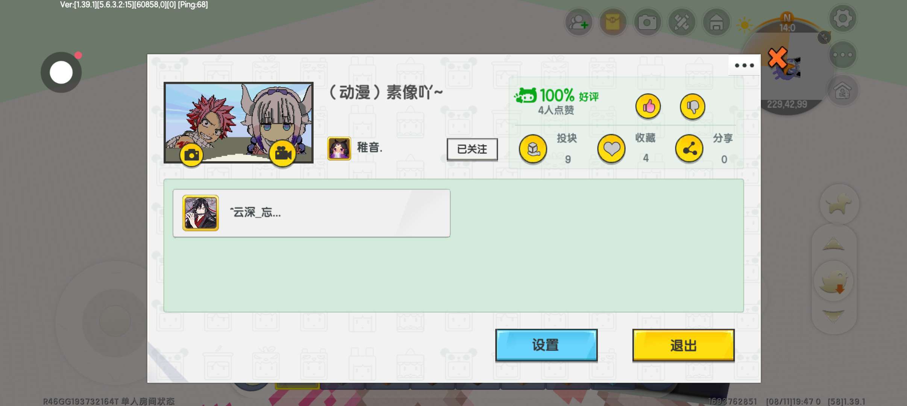Select player entry 云深_忘...
The width and height of the screenshot is (907, 406).
point(311,213)
